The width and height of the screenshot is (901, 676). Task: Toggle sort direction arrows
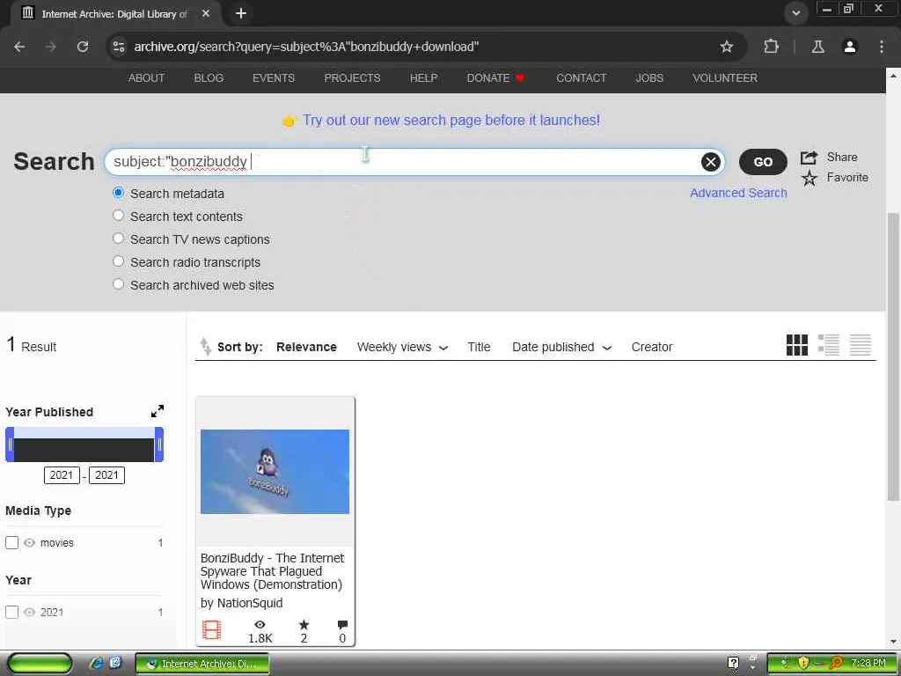(205, 346)
